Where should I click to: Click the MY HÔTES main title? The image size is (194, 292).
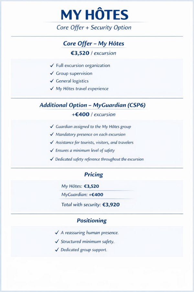tap(95, 15)
